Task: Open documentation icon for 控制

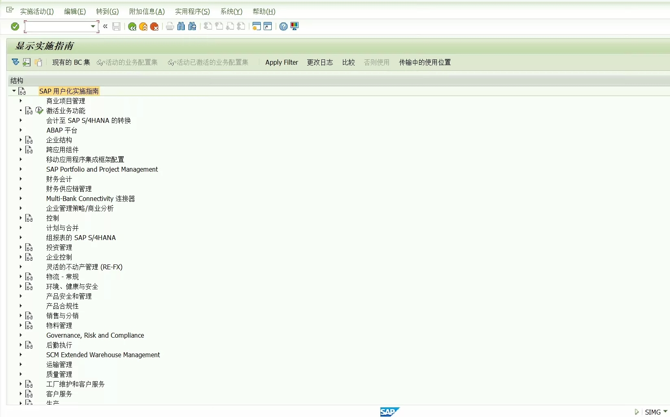Action: point(29,218)
